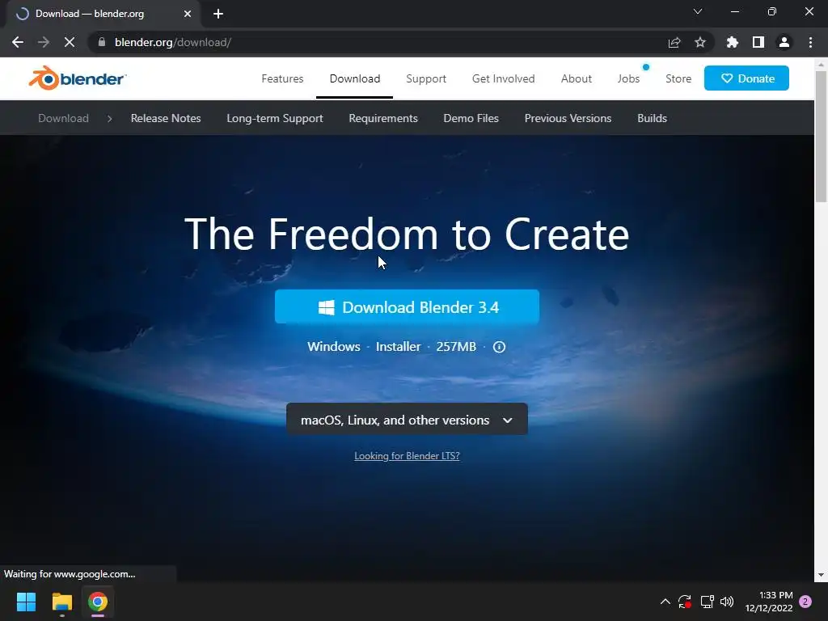Click the scrollbar down arrow
The height and width of the screenshot is (621, 828).
pos(821,575)
